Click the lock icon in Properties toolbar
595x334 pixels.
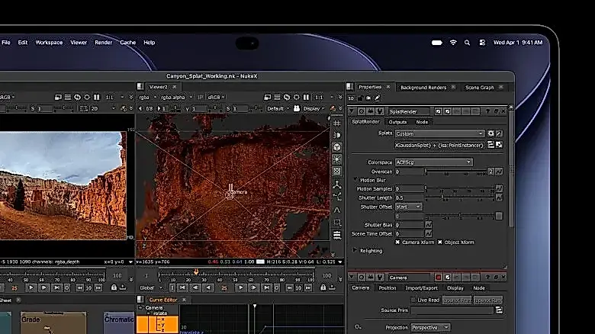click(x=360, y=98)
